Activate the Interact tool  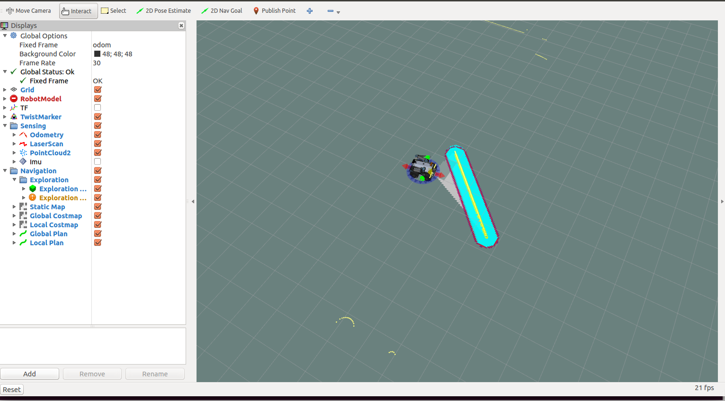(x=78, y=11)
